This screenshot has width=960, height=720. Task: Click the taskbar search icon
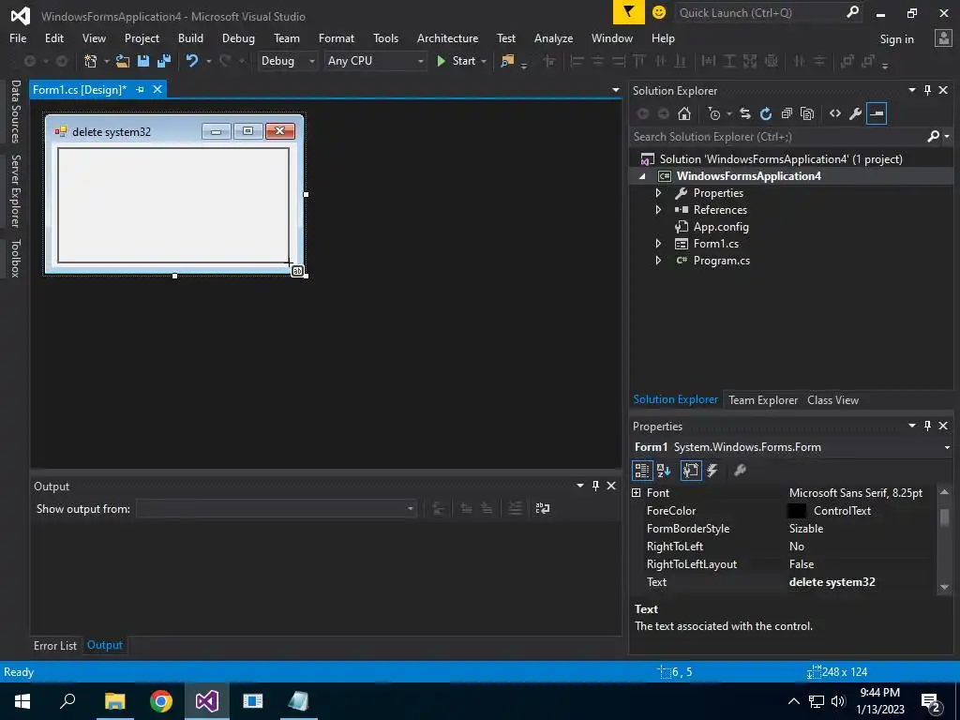[x=67, y=701]
